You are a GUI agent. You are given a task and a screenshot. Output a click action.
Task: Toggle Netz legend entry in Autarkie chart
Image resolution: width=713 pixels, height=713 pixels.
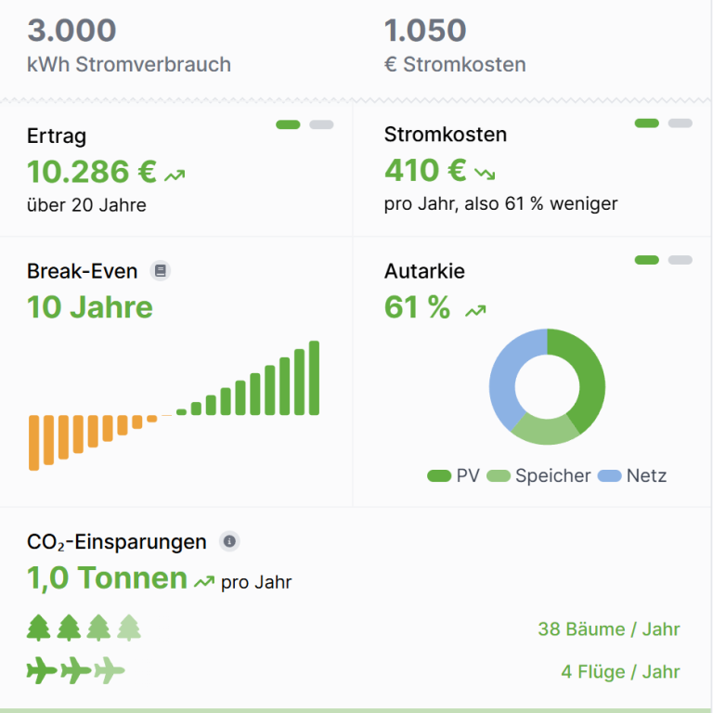(x=632, y=475)
